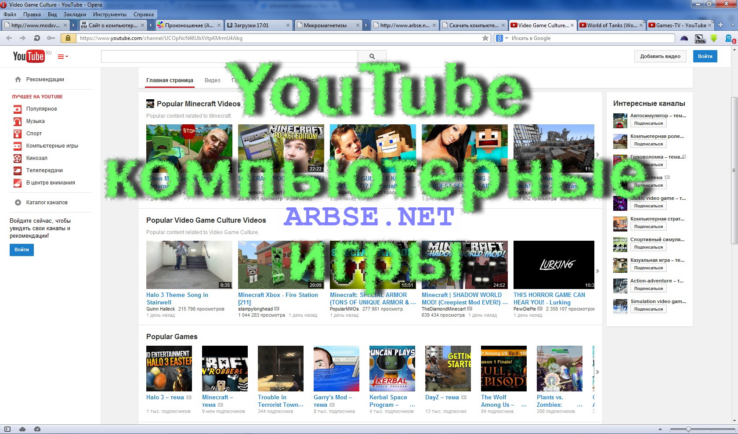
Task: Bookmark the page with the star icon
Action: [485, 38]
